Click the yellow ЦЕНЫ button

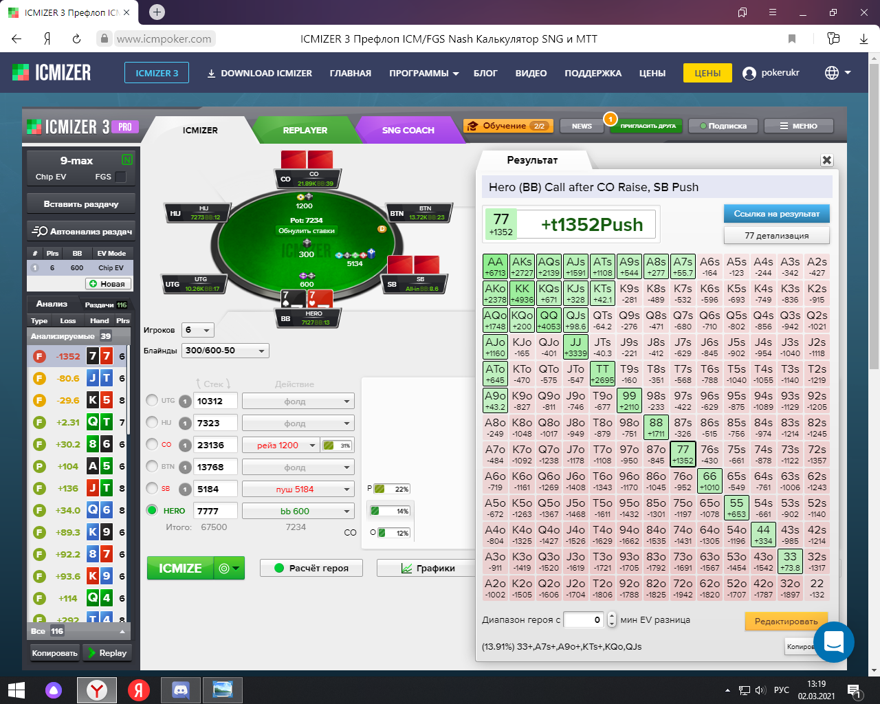tap(707, 73)
